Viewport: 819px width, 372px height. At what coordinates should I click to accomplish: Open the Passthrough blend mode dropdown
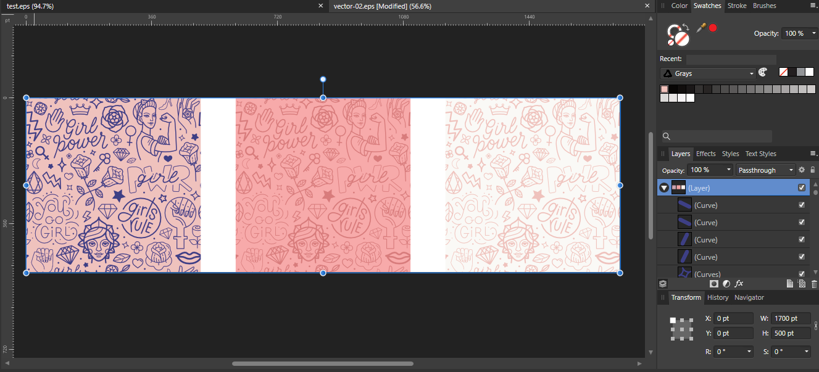click(765, 170)
